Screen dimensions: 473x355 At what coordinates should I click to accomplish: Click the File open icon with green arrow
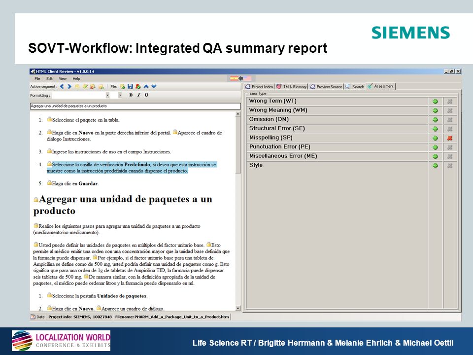(x=123, y=87)
